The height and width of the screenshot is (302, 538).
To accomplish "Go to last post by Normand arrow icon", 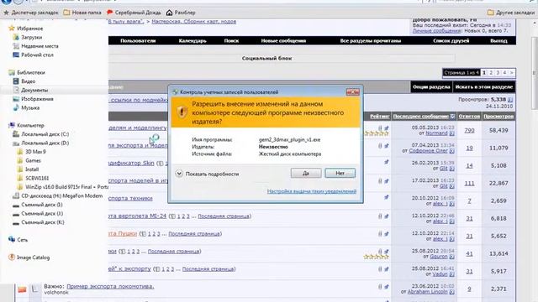I will coord(452,133).
